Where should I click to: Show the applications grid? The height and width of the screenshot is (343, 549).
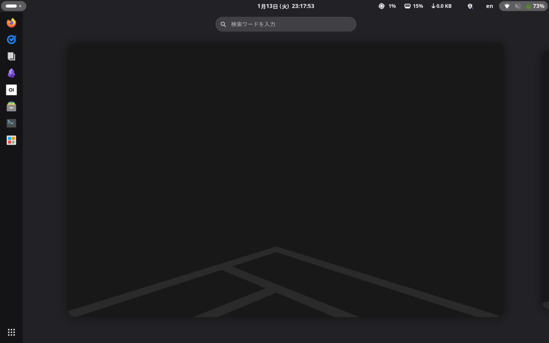pos(11,332)
